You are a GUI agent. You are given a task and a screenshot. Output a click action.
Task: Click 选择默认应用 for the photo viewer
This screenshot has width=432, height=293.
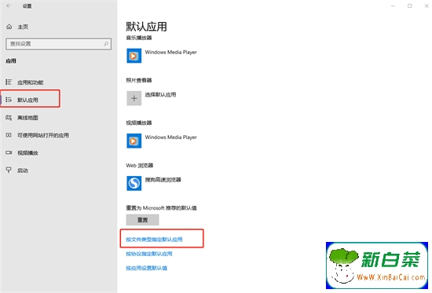[160, 94]
